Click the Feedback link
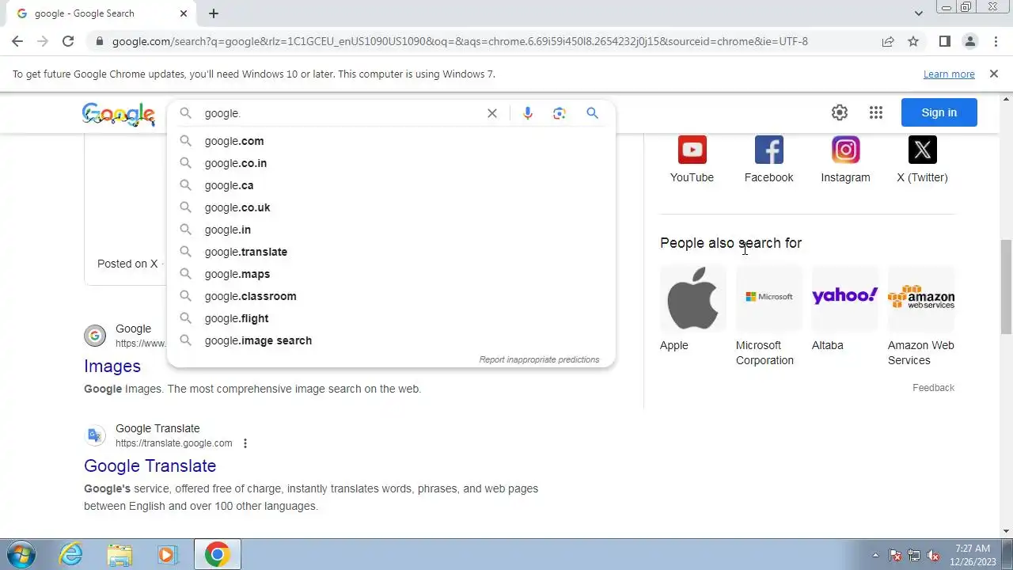 click(933, 388)
